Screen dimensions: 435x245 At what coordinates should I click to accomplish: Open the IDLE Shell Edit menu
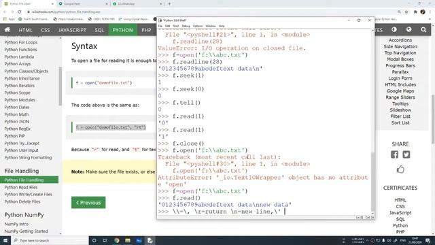point(168,26)
